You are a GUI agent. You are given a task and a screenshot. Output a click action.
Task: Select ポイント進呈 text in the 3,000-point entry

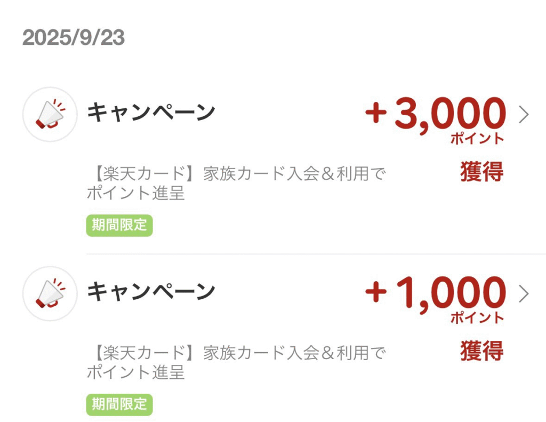135,193
